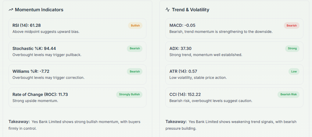Select the Rate of Change (ROC) title
Screen dimensions: 312x137
(x=40, y=94)
